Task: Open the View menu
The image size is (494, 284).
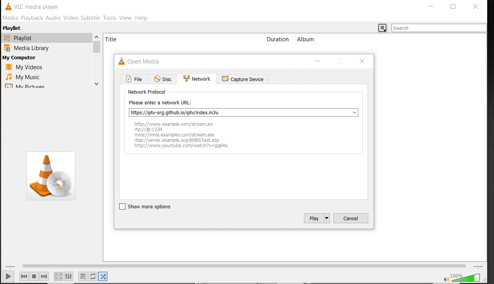Action: tap(125, 18)
